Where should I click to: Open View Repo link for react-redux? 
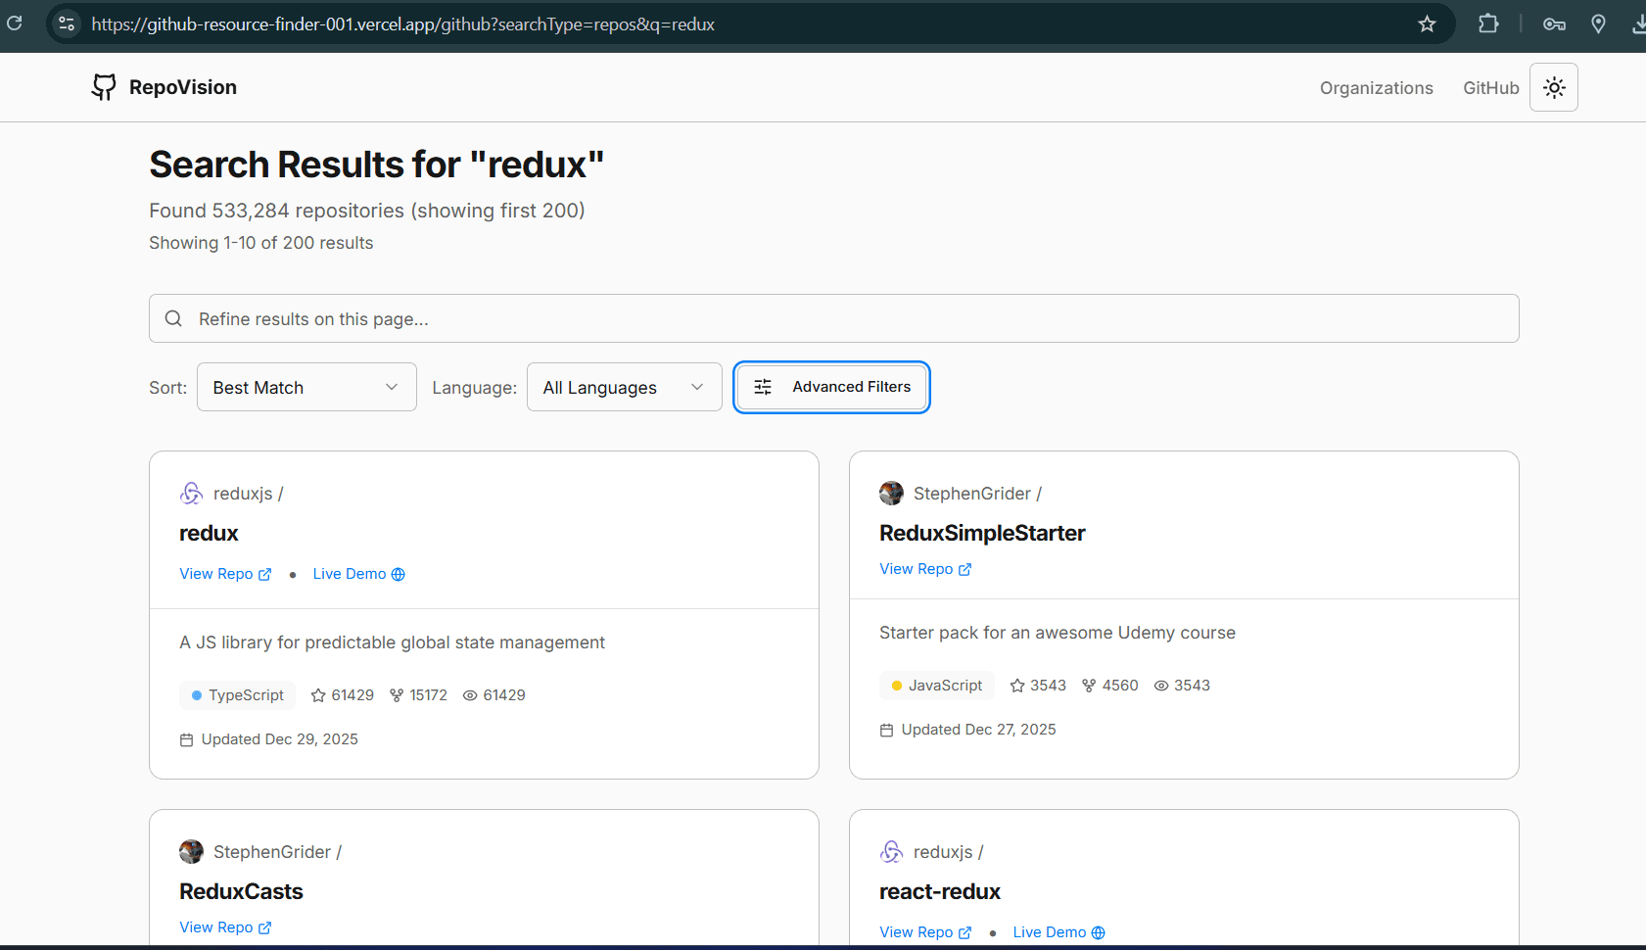[925, 932]
